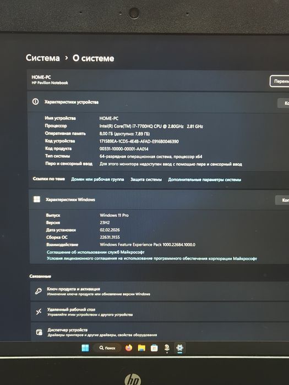289x385 pixels.
Task: Click the Windows logo beside Характеристики Windows
Action: point(37,199)
